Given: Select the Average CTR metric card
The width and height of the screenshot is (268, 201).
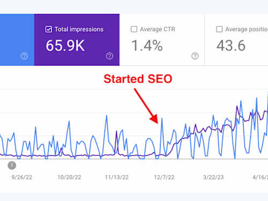Looking at the screenshot, I should pos(162,40).
